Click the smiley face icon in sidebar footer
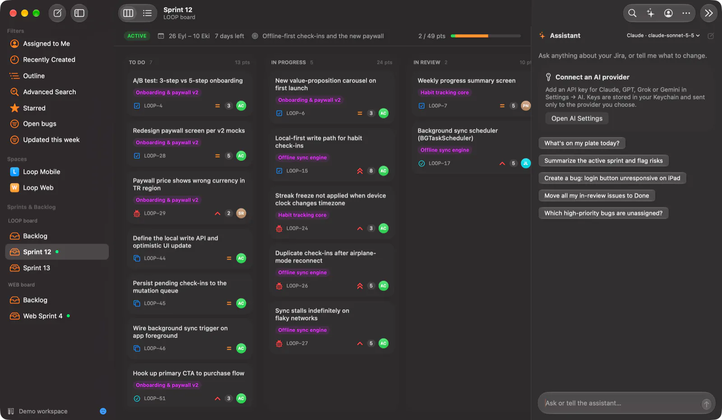The image size is (722, 420). 103,411
